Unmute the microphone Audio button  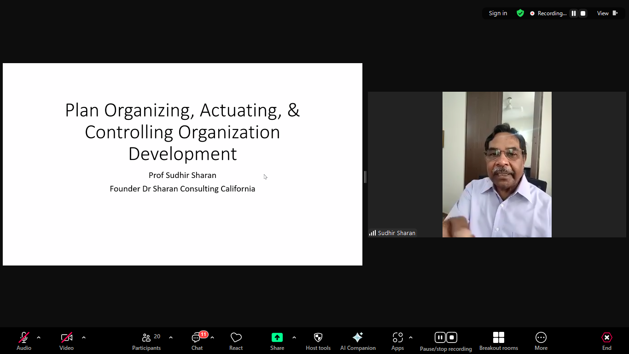(24, 341)
